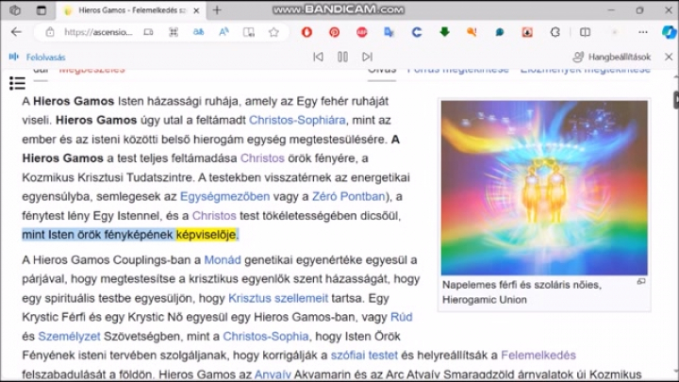Open the green download arrow extension
This screenshot has width=679, height=382.
pos(444,32)
